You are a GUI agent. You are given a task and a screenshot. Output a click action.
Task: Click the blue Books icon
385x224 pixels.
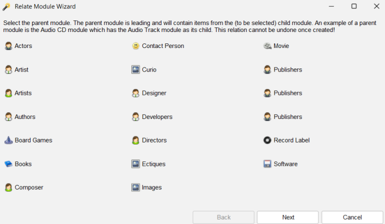pos(9,164)
